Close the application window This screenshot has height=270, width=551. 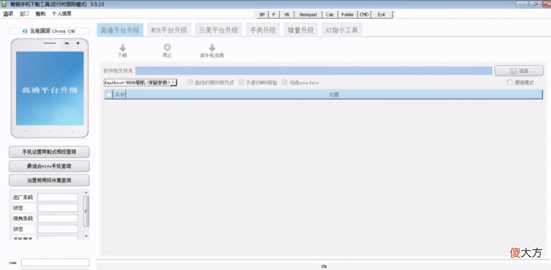point(546,4)
